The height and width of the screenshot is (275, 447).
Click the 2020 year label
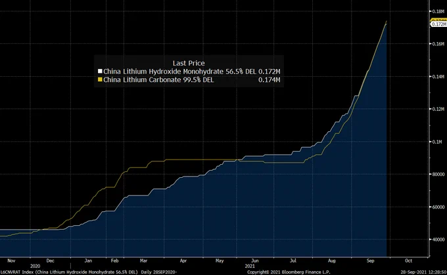(x=35, y=266)
